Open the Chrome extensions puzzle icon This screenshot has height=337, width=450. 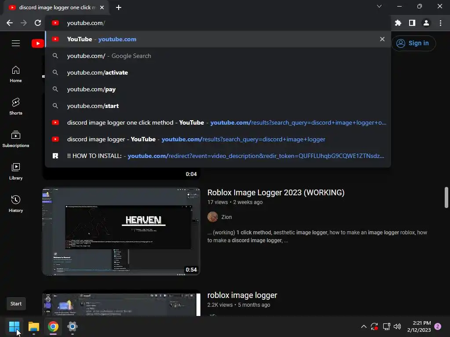point(398,23)
